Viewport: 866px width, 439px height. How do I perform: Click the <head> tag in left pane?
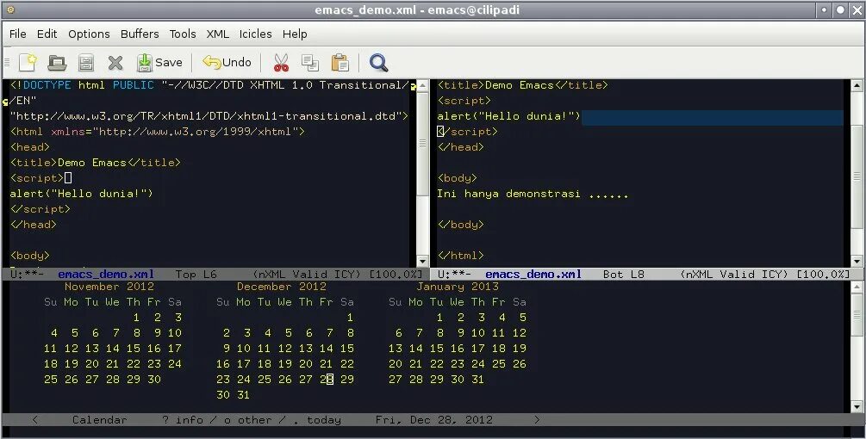click(x=30, y=146)
